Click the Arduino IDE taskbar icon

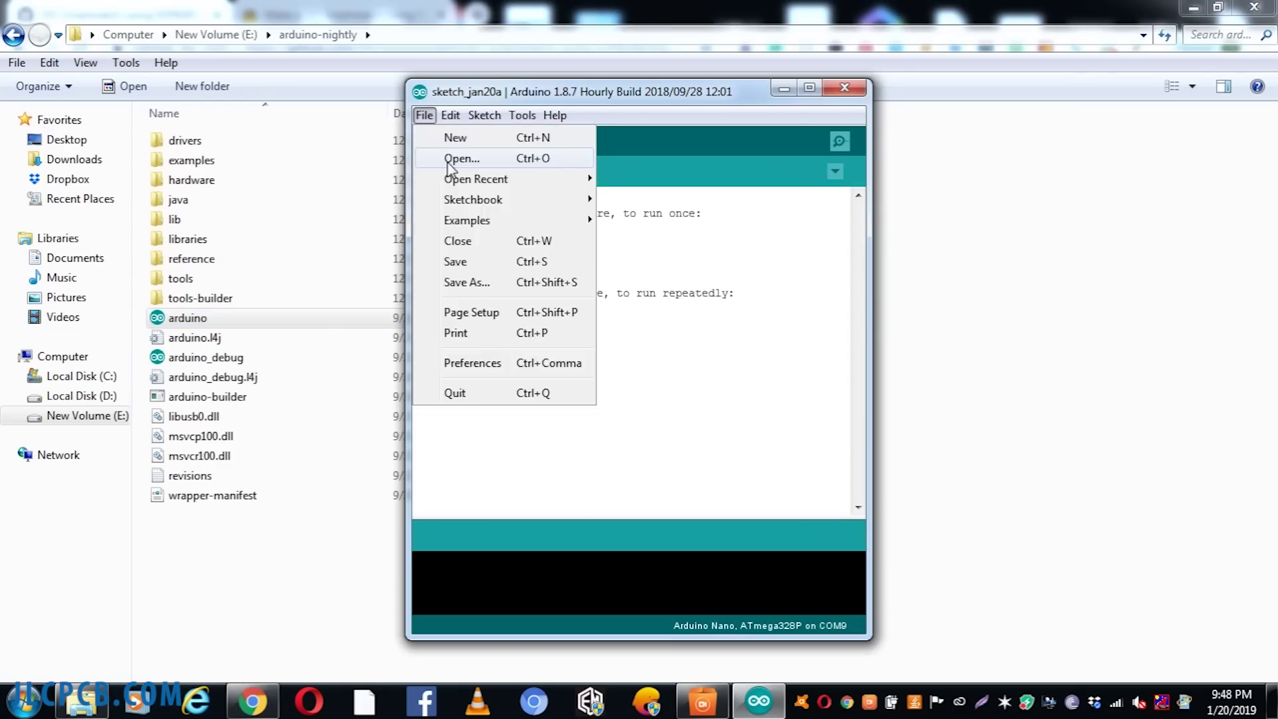758,702
